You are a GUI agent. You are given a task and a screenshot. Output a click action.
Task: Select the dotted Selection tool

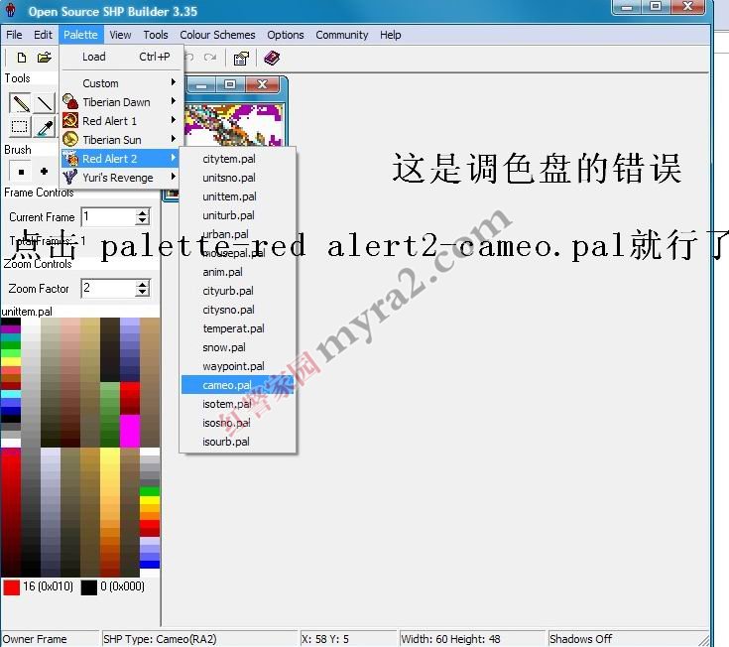20,126
